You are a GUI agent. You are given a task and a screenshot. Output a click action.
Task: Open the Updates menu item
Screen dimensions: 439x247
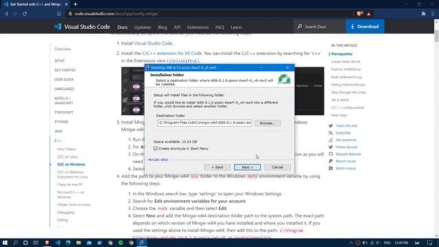click(143, 27)
